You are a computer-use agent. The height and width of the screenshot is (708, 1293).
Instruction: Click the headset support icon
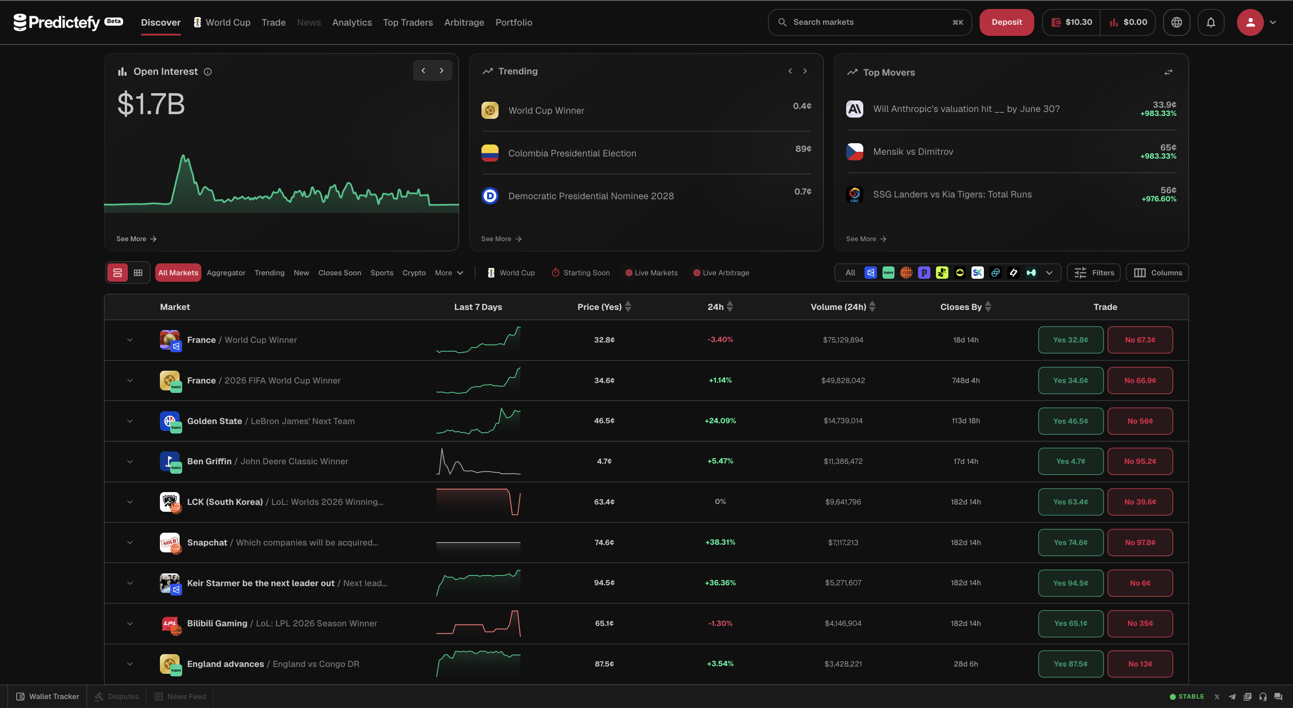(x=1263, y=696)
